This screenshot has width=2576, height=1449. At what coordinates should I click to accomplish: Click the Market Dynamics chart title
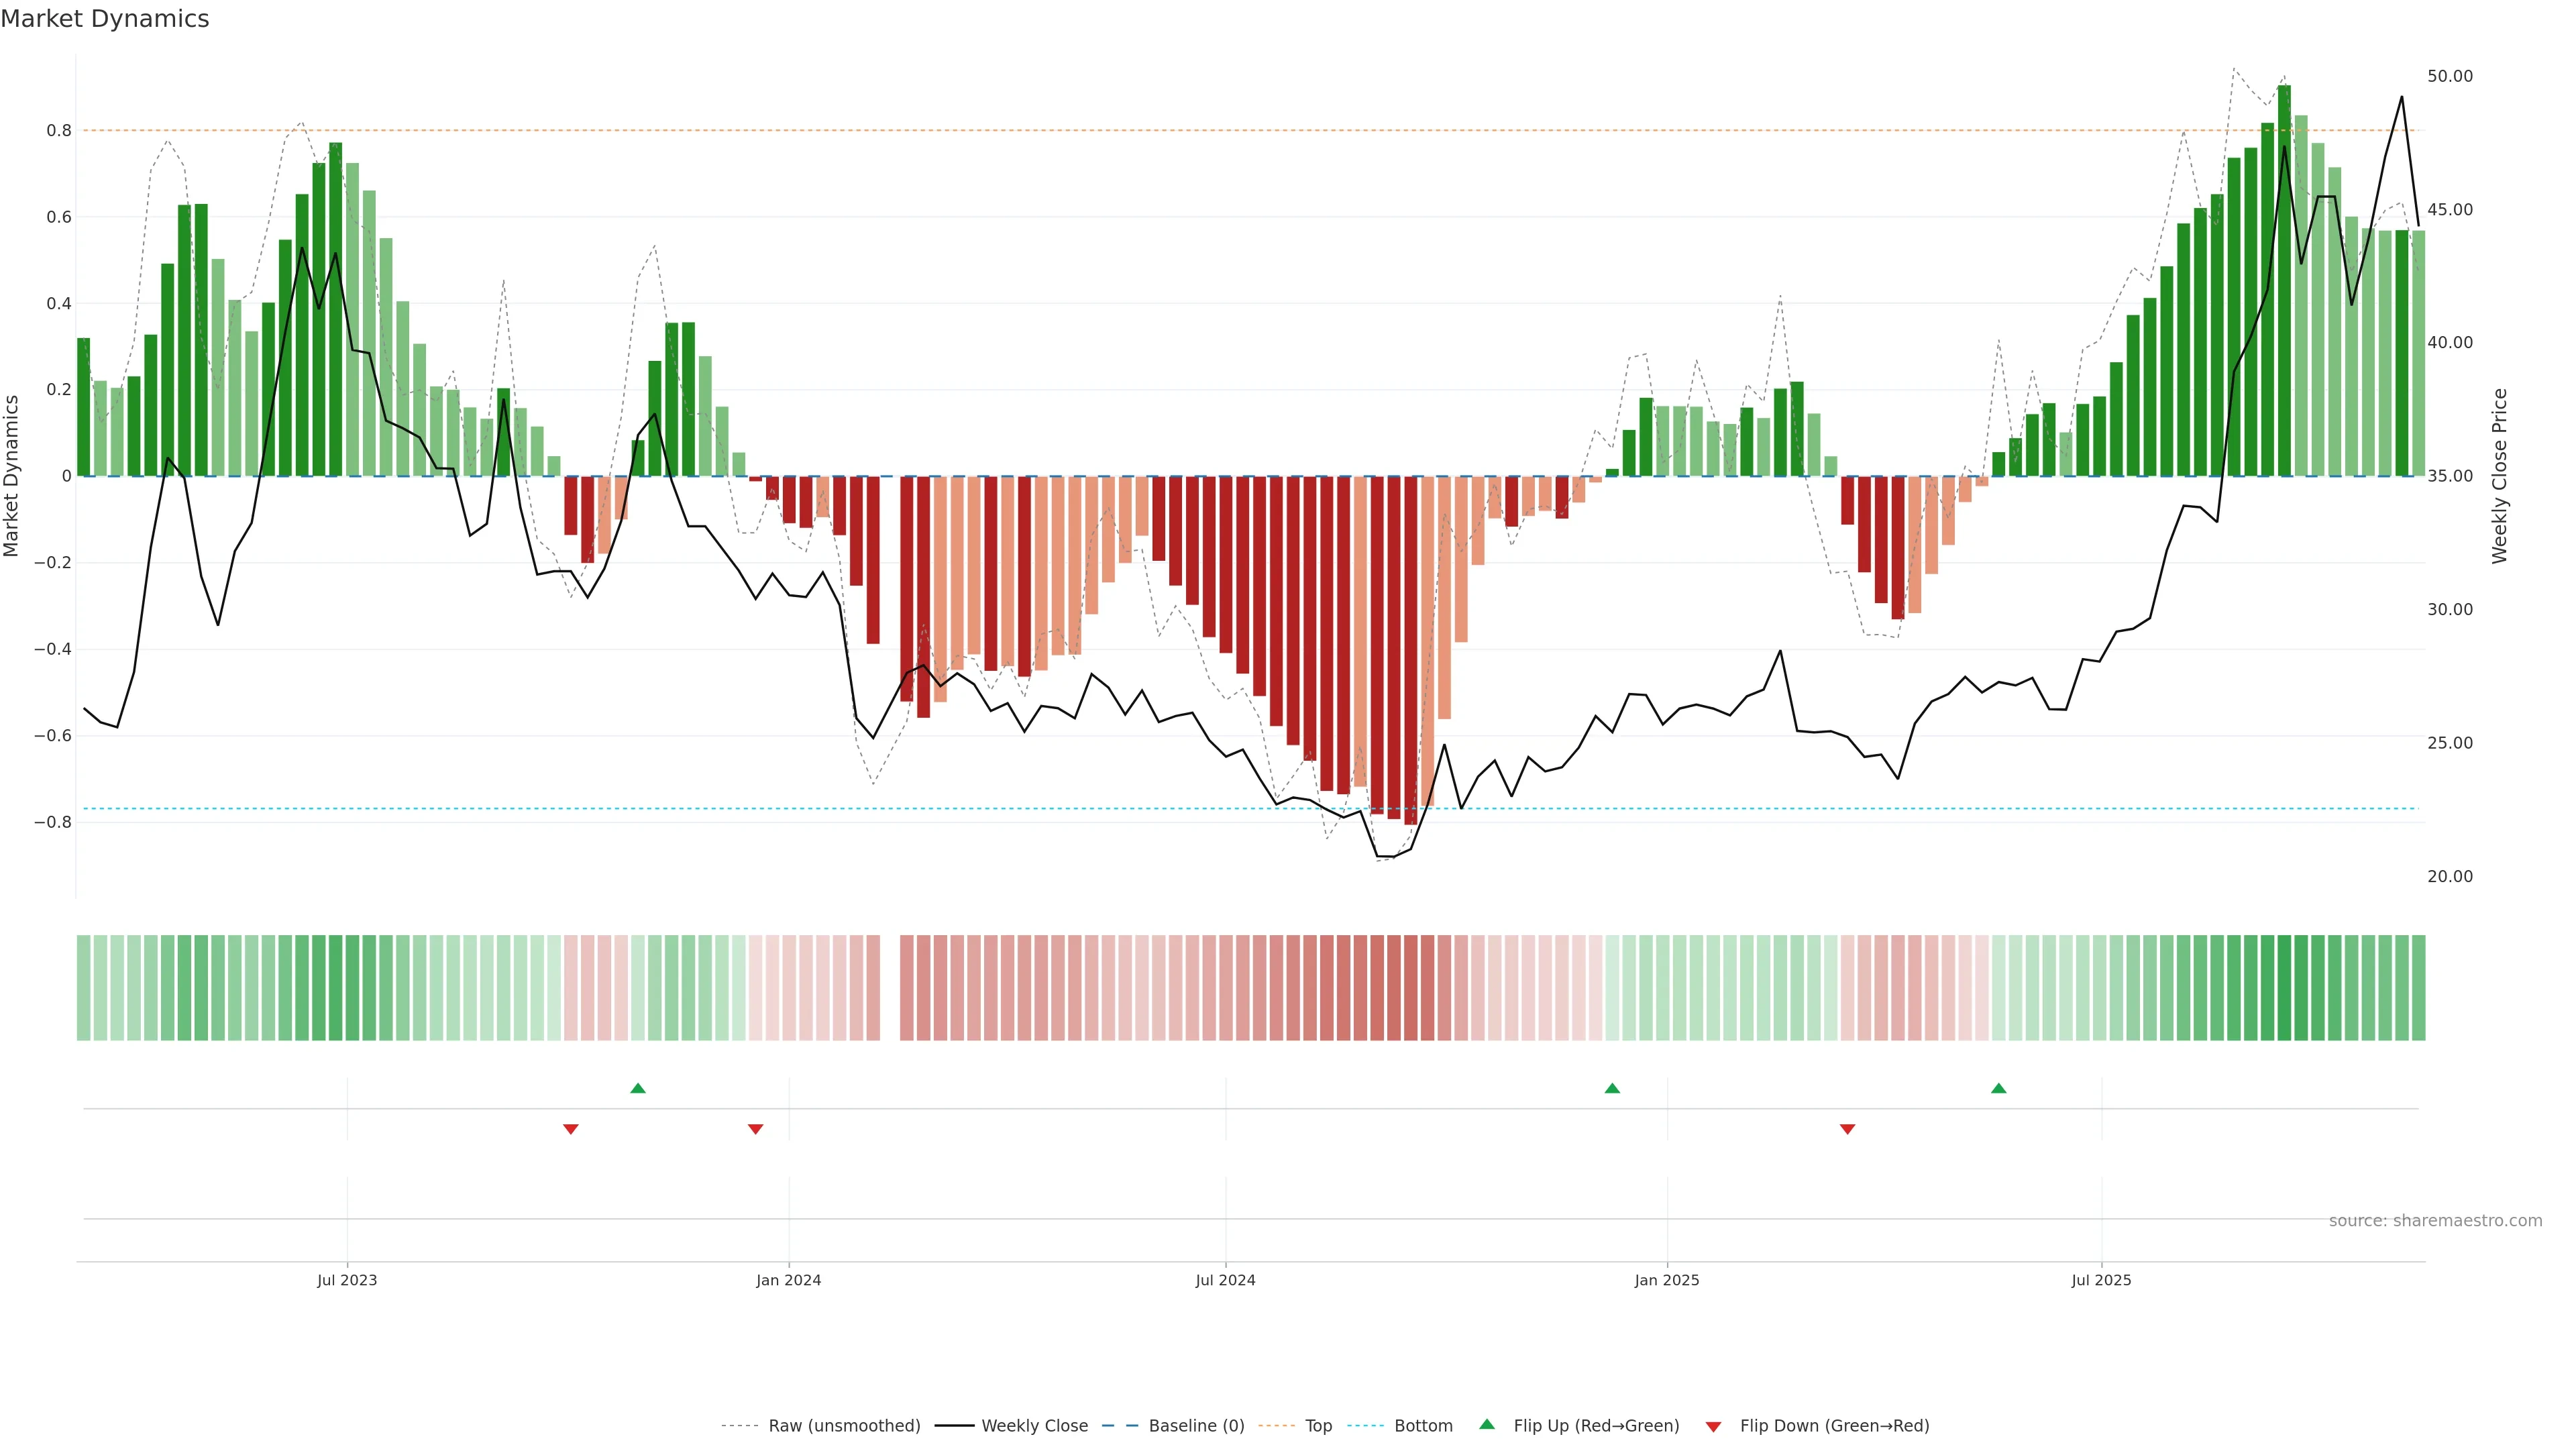[105, 19]
